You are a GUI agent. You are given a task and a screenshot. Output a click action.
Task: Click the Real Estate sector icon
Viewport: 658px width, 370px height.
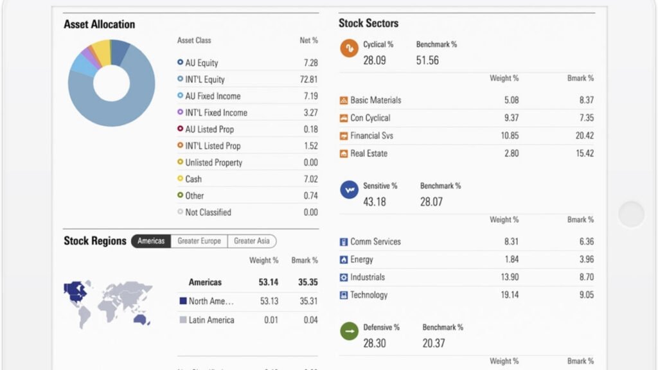(344, 154)
